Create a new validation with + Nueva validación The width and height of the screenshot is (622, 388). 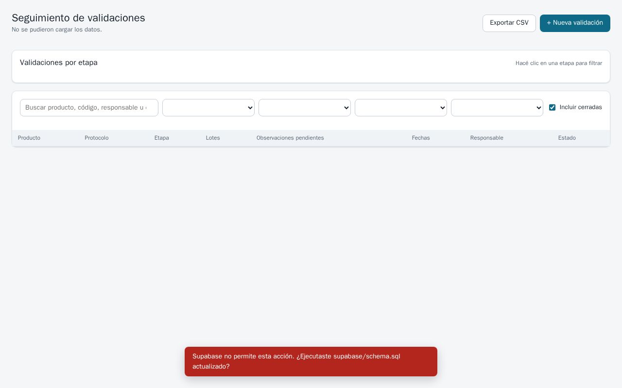coord(575,23)
